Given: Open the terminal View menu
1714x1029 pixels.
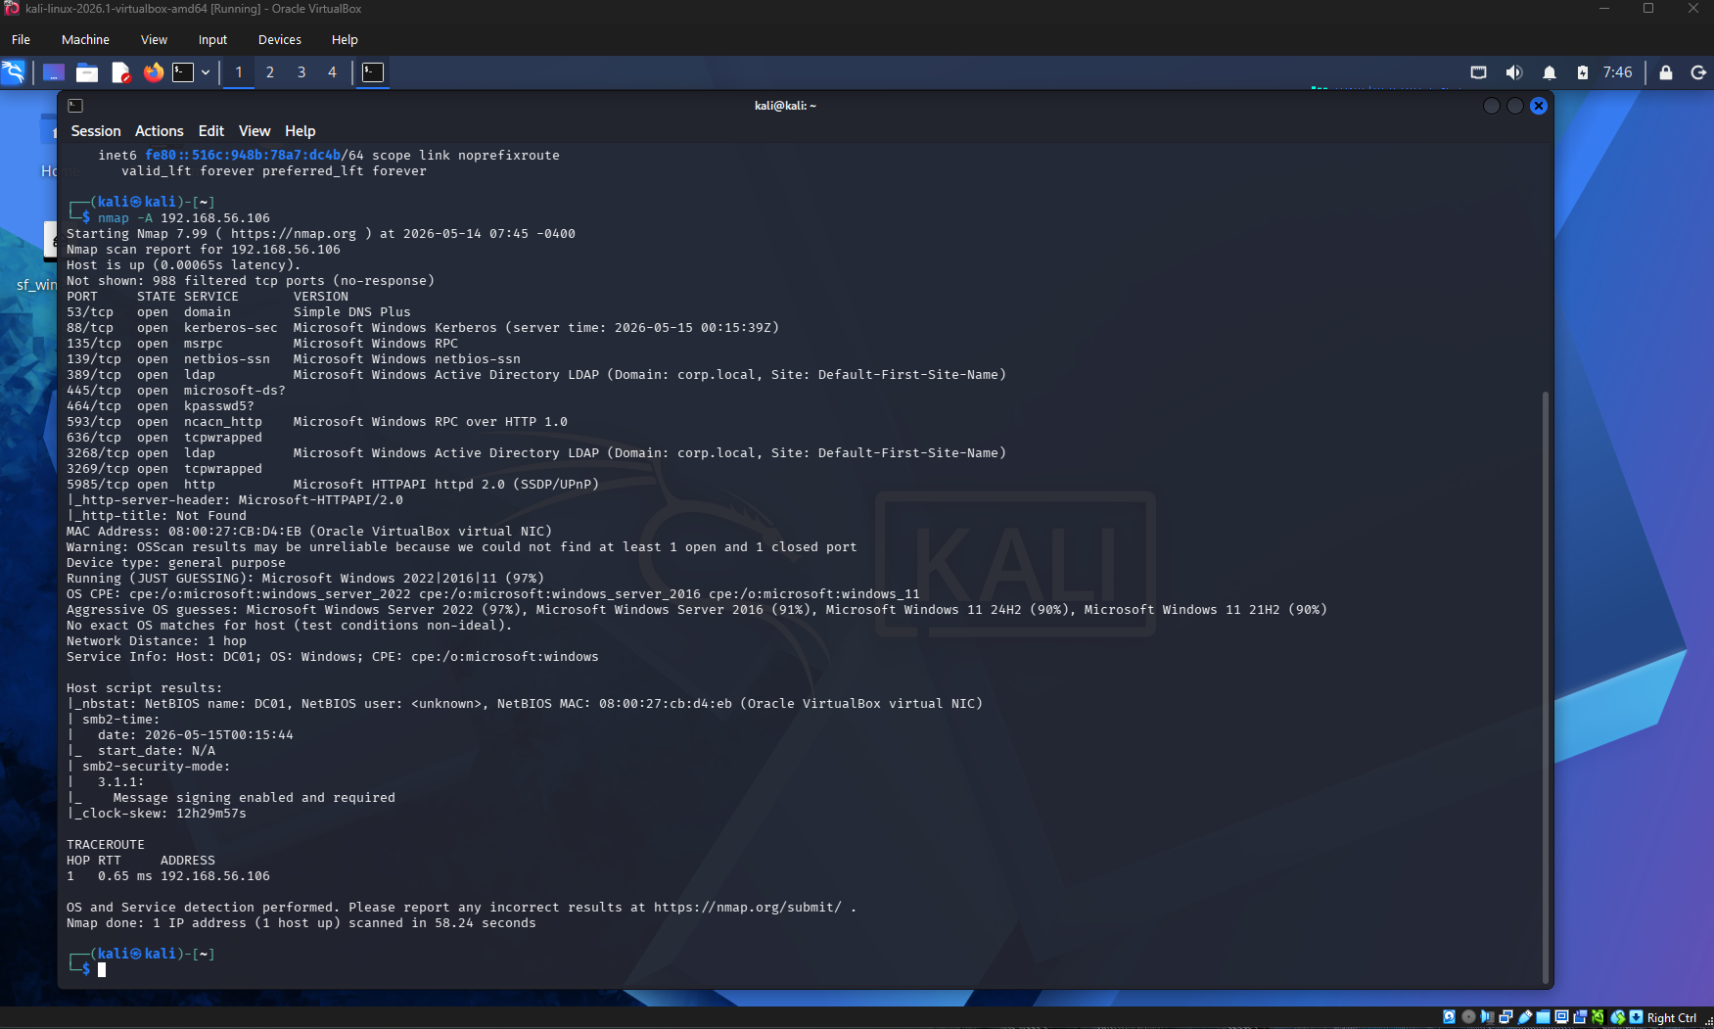Looking at the screenshot, I should coord(255,131).
